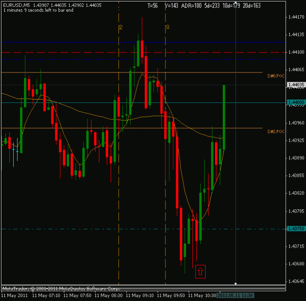The width and height of the screenshot is (306, 301).
Task: Click the '11 May 08:30' time label
Action: point(109,295)
